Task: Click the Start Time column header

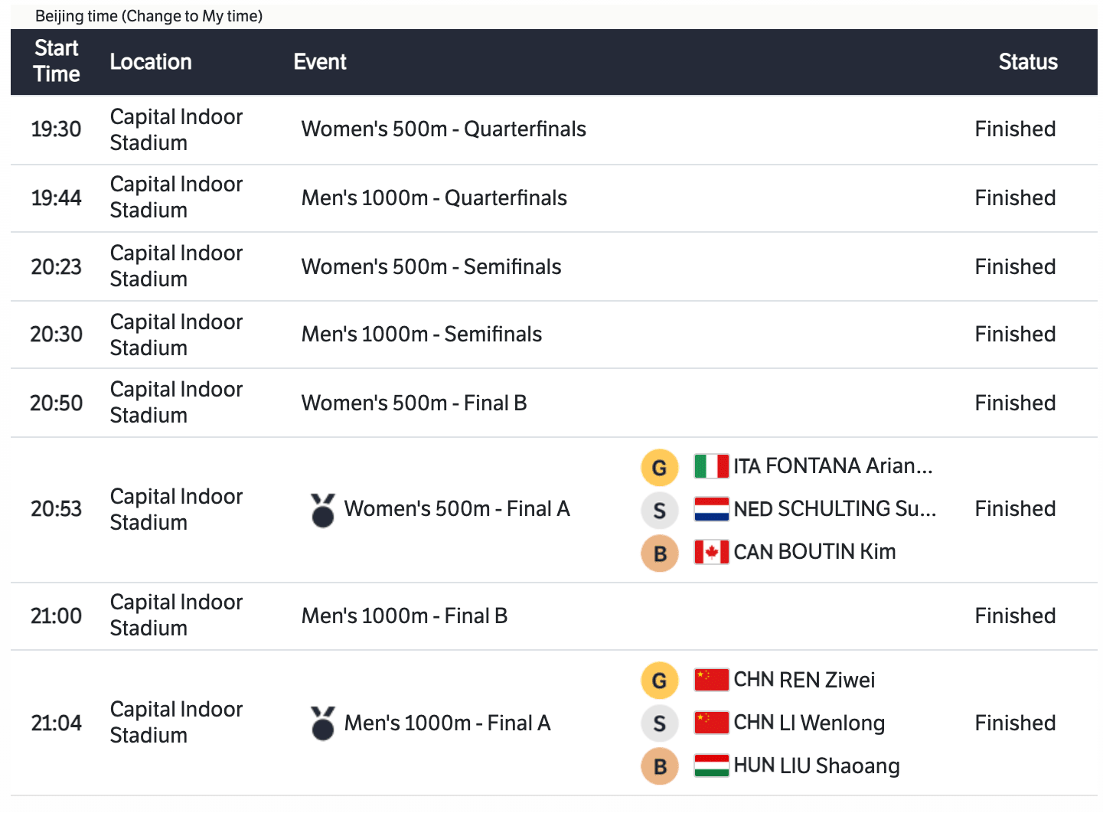Action: (57, 61)
